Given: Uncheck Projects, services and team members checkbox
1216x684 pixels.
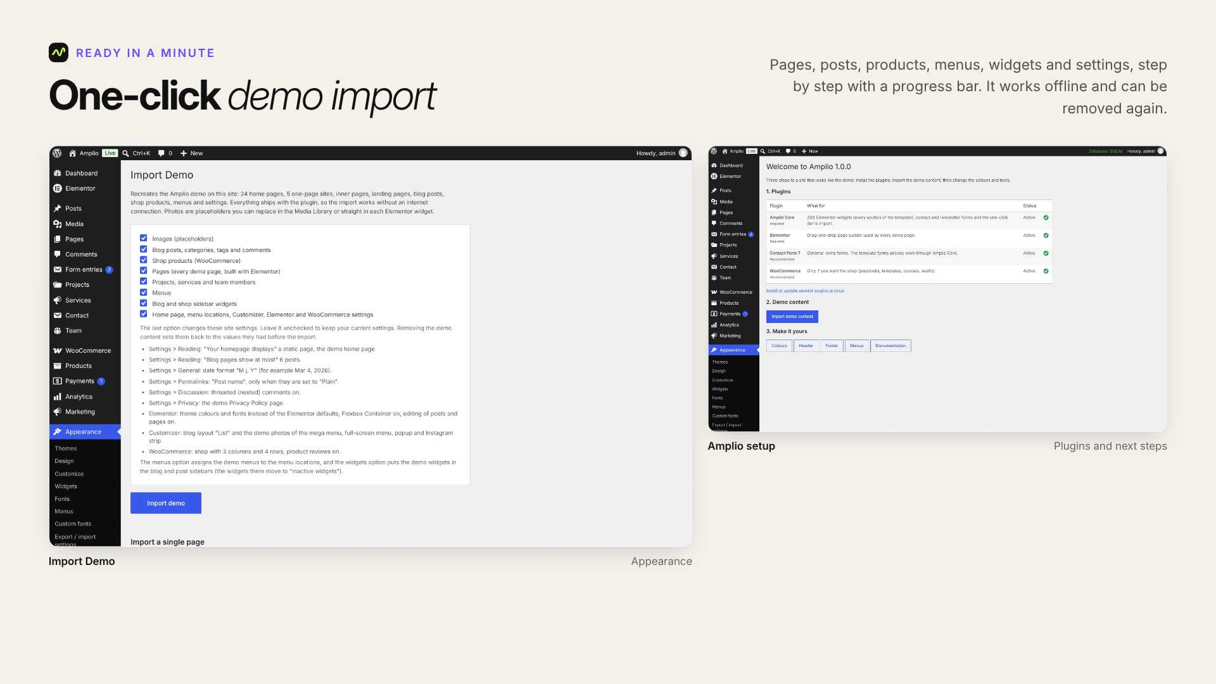Looking at the screenshot, I should point(144,281).
